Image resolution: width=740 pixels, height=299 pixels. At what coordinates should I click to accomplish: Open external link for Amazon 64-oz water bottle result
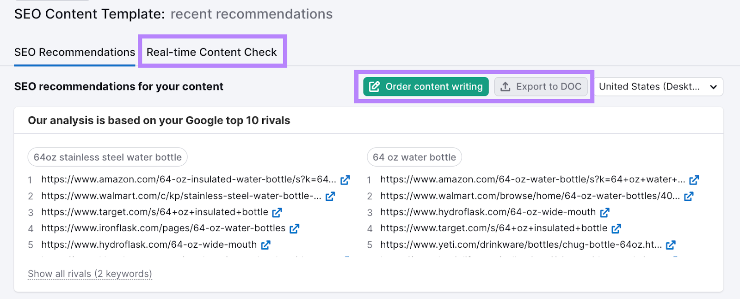coord(694,180)
